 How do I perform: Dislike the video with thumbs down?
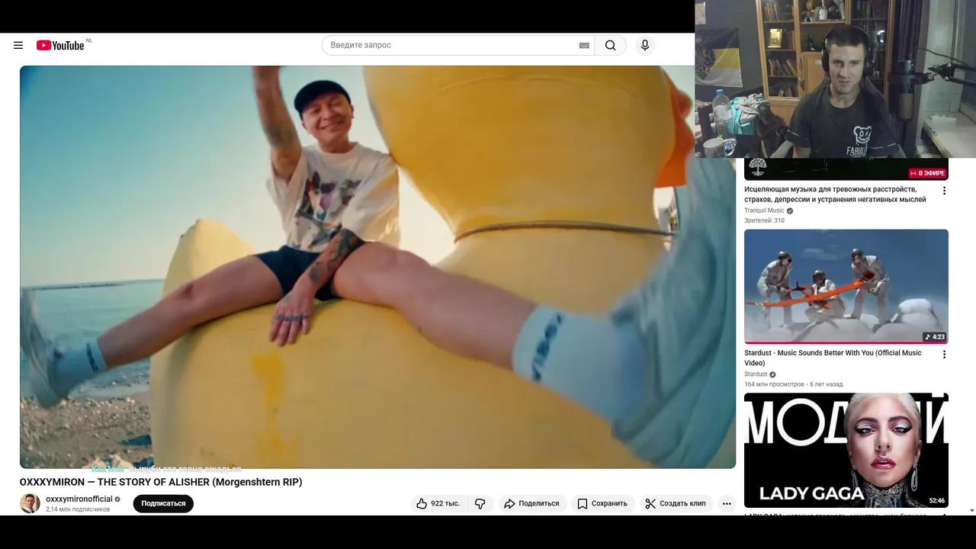pyautogui.click(x=480, y=503)
